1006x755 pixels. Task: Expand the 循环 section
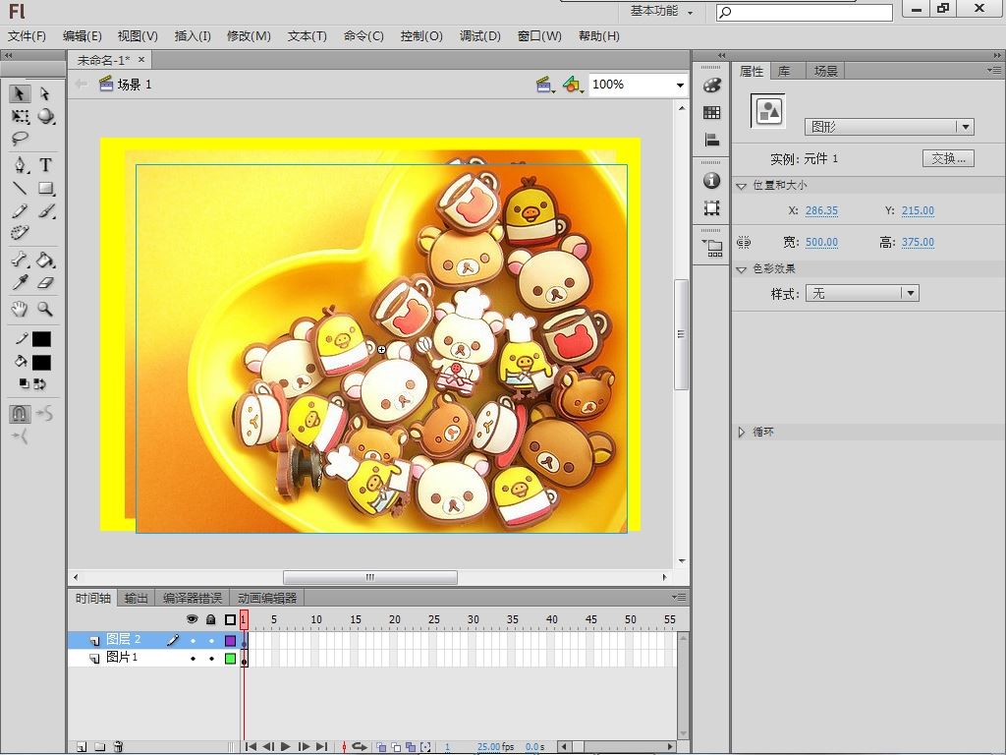pyautogui.click(x=742, y=432)
